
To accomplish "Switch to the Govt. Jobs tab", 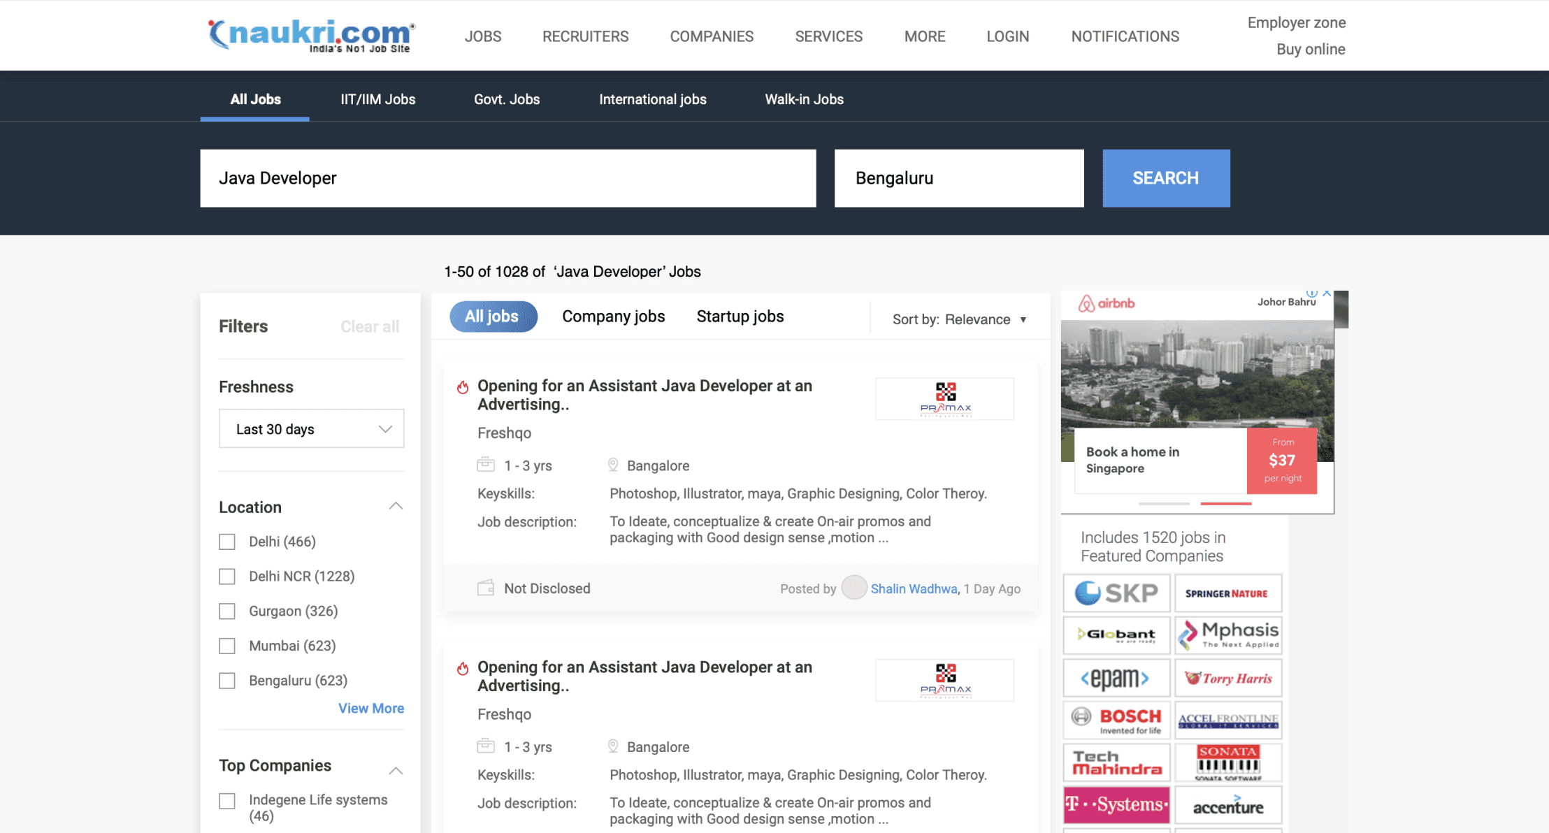I will pos(507,99).
